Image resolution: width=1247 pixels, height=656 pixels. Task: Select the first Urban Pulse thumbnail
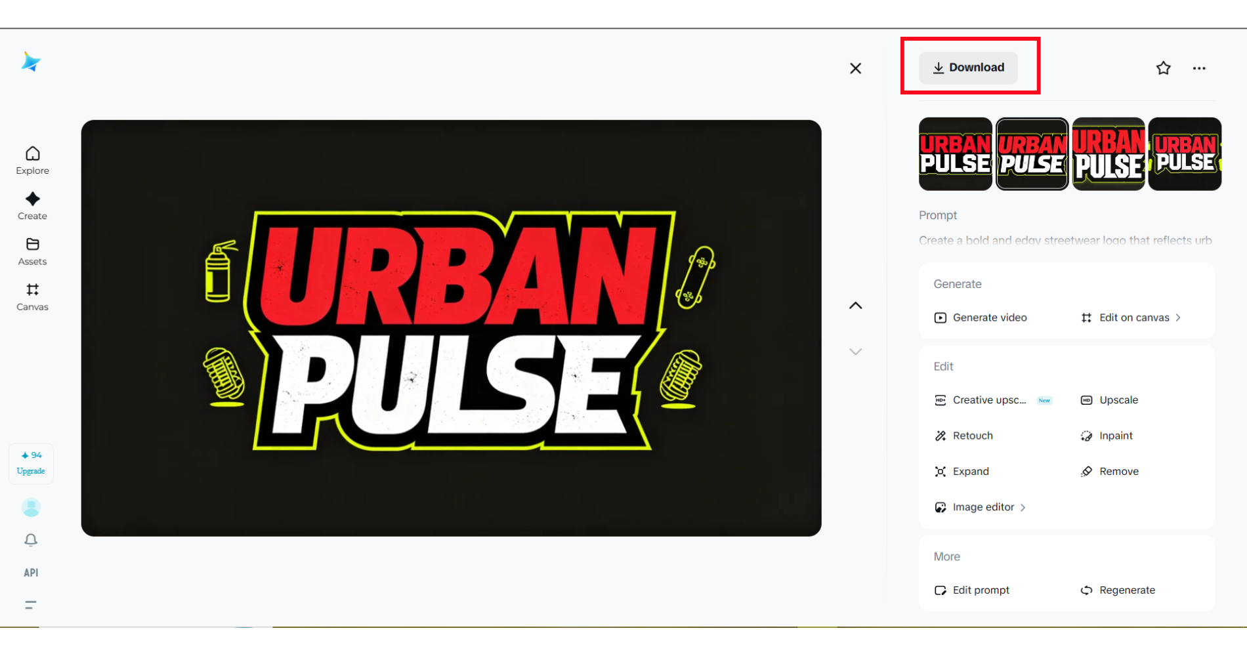click(955, 154)
